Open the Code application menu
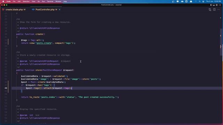This screenshot has width=223, height=125. tap(8, 1)
